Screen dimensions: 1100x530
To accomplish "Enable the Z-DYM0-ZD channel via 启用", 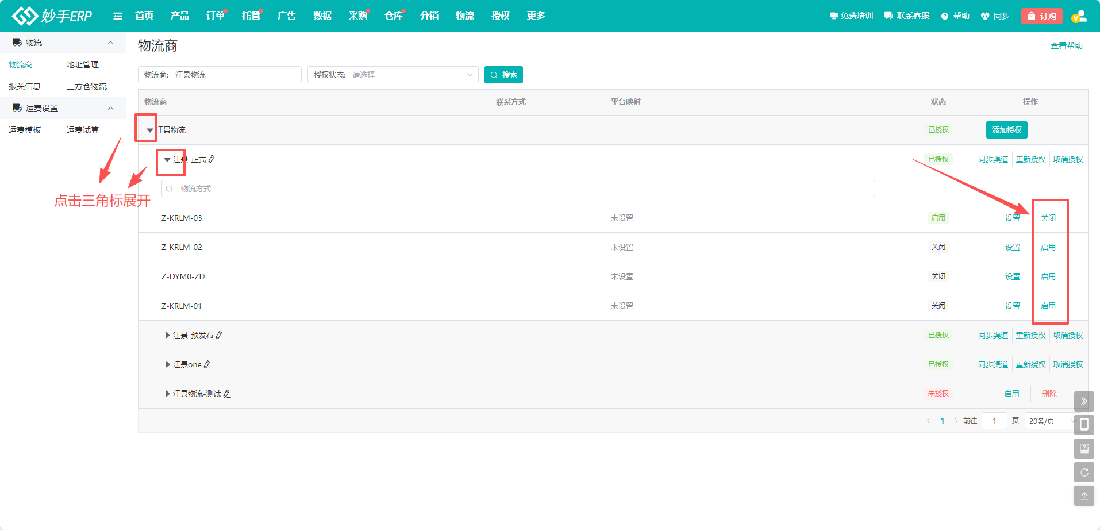I will (1048, 276).
